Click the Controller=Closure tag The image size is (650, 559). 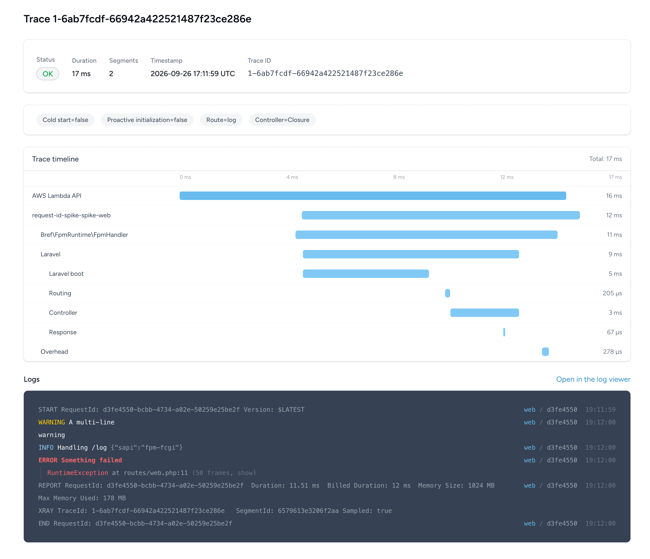[282, 120]
